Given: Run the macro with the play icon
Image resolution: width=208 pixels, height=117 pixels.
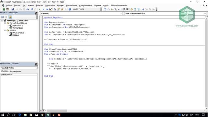Looking at the screenshot, I should 40,9.
